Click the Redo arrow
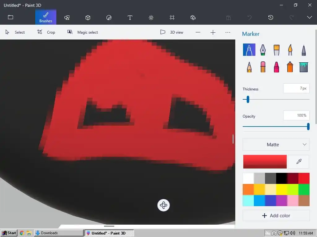The width and height of the screenshot is (317, 237). pyautogui.click(x=292, y=18)
